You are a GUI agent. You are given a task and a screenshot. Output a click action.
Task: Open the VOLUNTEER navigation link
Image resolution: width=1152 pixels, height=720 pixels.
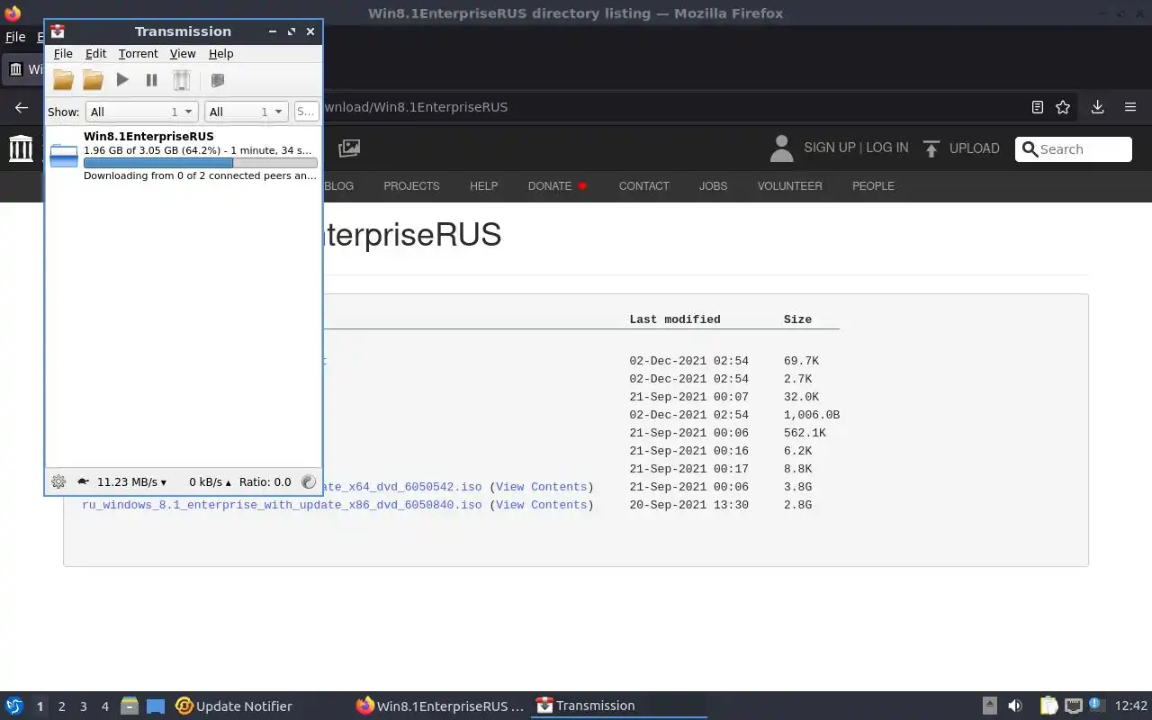(789, 186)
